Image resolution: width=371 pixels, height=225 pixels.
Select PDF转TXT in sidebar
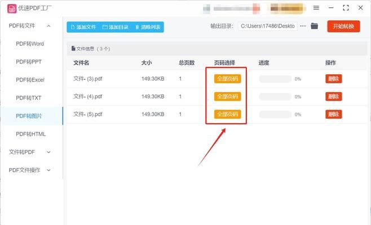[29, 98]
